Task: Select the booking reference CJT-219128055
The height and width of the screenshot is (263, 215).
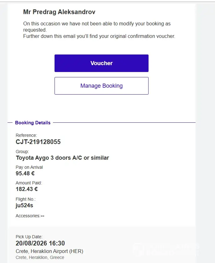Action: 38,142
